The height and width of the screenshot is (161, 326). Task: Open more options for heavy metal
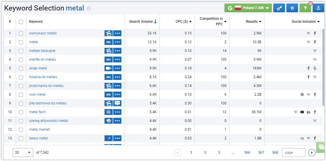117,138
